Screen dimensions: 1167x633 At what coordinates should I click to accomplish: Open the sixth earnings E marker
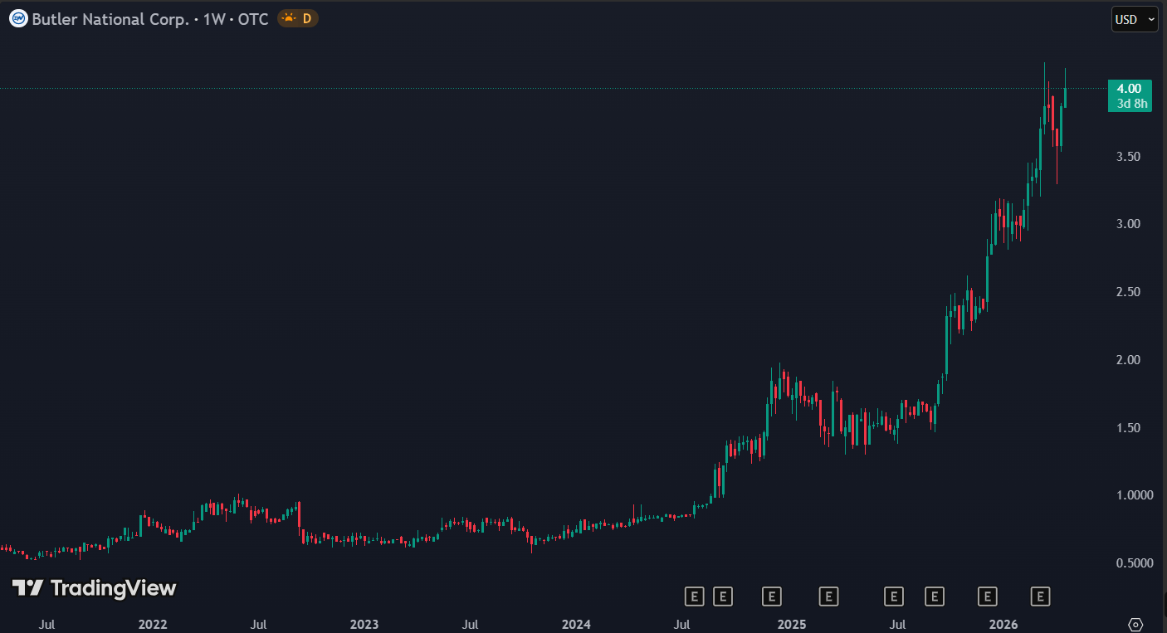(935, 596)
